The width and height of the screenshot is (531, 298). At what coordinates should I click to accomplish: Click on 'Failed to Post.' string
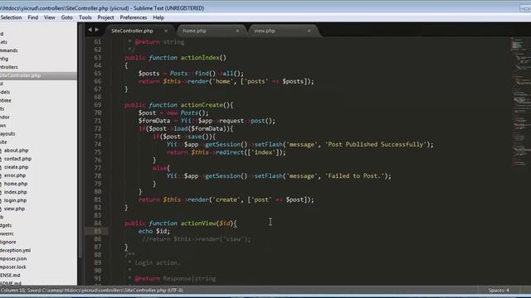(354, 175)
